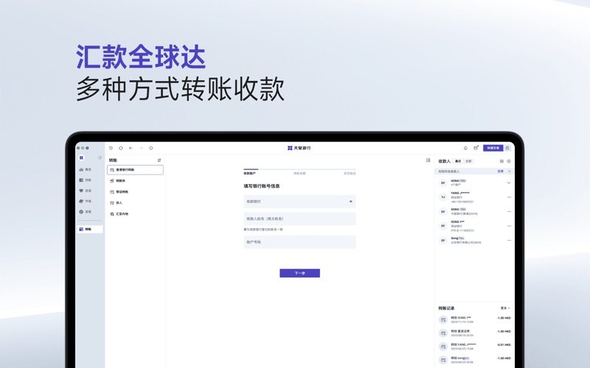The height and width of the screenshot is (368, 590).
Task: Open the transfer record to SONG Y**
Action: click(474, 319)
